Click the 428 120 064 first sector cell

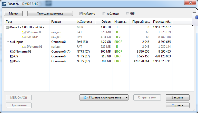coord(141,61)
